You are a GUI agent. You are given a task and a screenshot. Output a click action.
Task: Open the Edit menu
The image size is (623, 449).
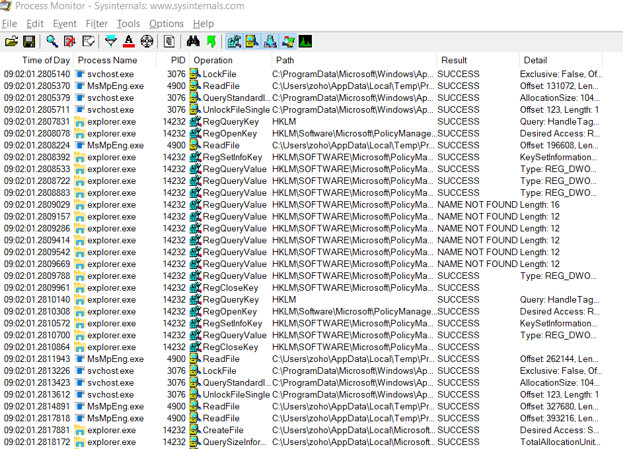tap(35, 24)
